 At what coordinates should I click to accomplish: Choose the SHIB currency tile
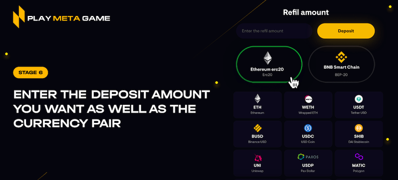(359, 134)
